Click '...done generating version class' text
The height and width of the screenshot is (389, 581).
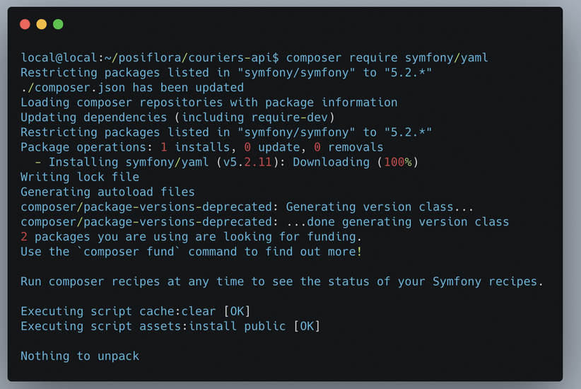point(398,222)
